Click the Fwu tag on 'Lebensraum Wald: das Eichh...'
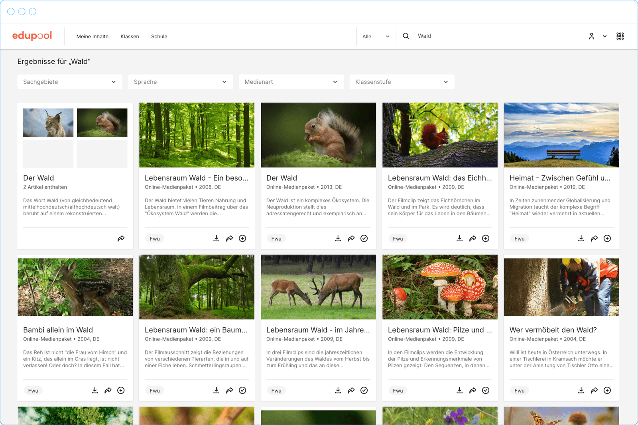The width and height of the screenshot is (638, 425). pos(398,239)
